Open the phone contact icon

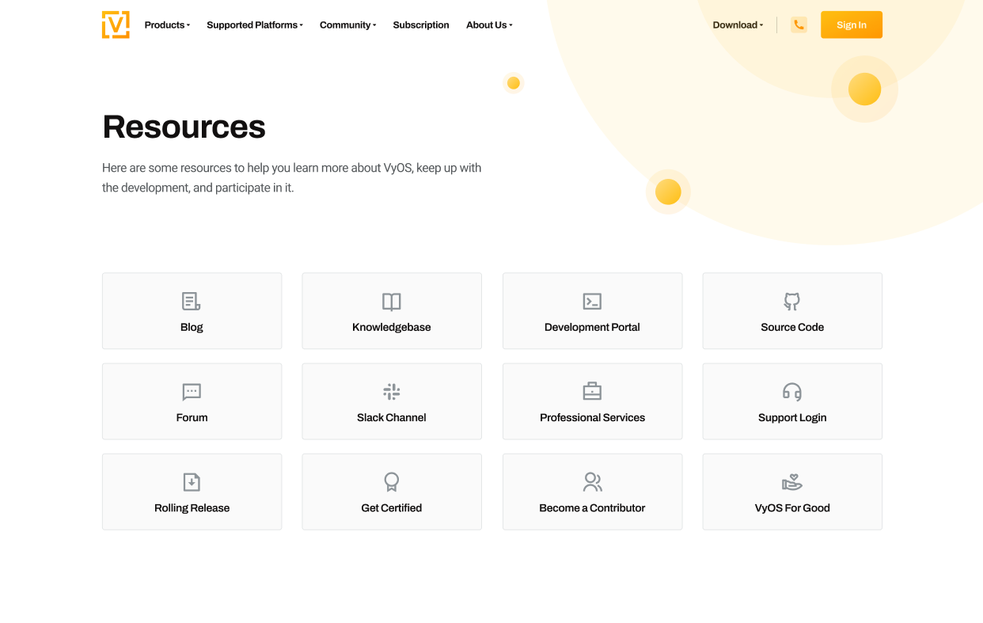pyautogui.click(x=799, y=25)
